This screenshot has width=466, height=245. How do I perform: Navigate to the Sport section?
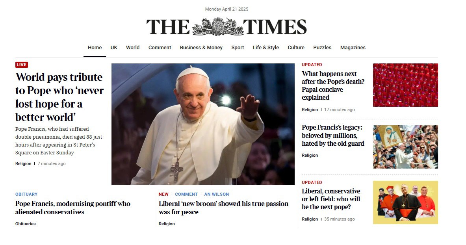tap(238, 48)
